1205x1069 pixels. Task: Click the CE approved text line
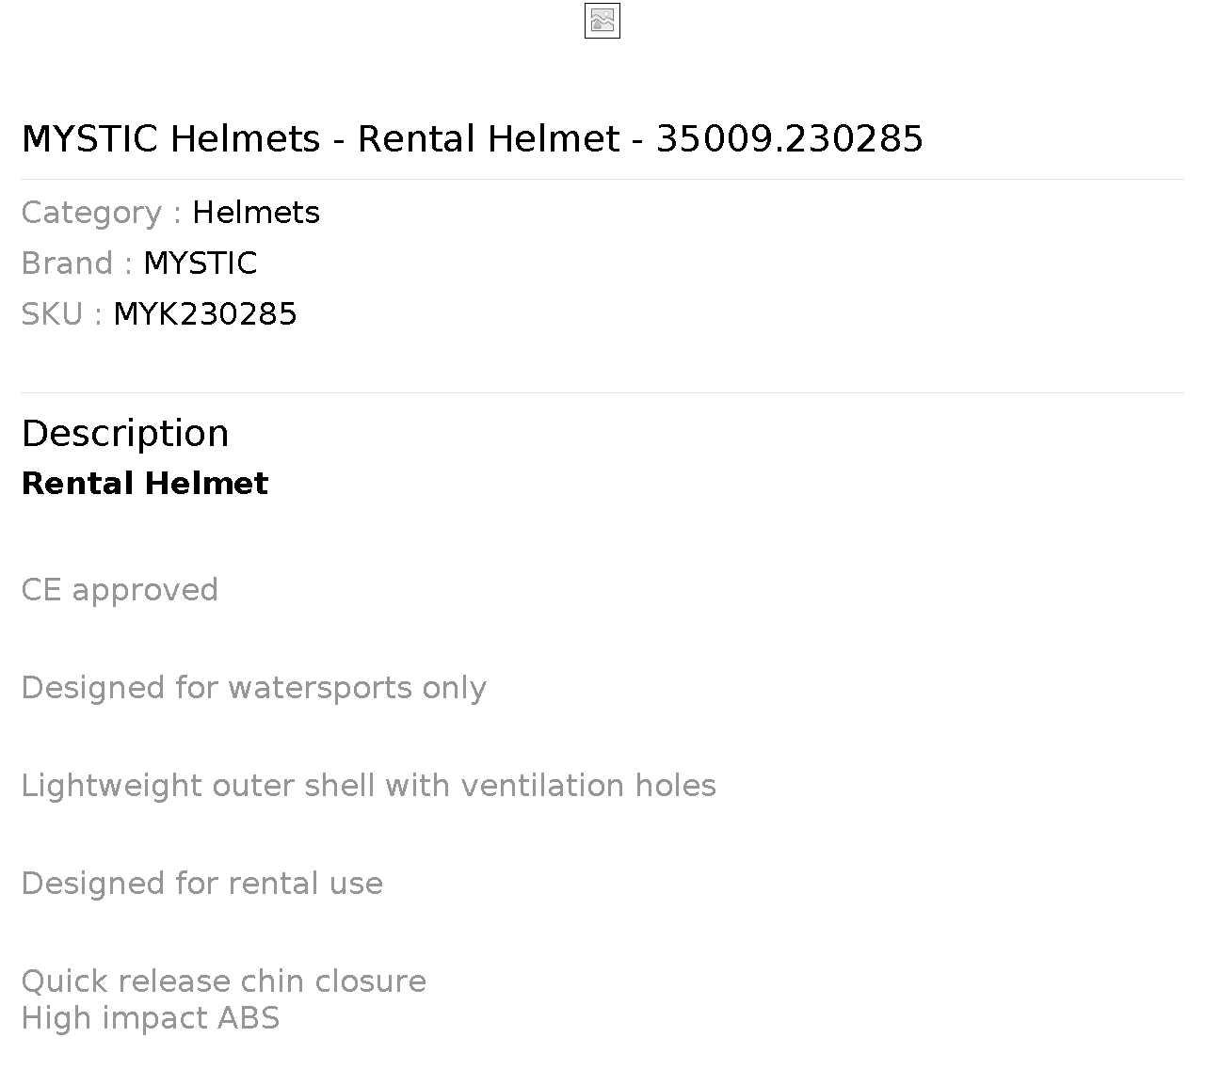(120, 590)
